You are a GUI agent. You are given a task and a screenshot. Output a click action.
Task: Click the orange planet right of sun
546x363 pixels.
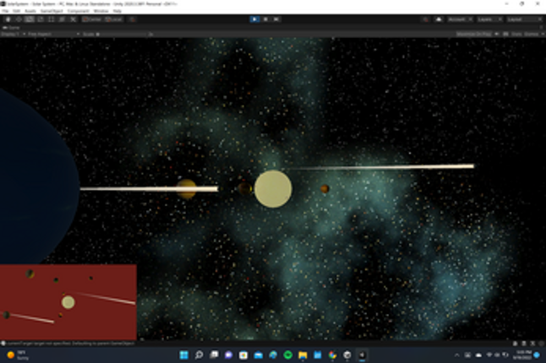[325, 189]
